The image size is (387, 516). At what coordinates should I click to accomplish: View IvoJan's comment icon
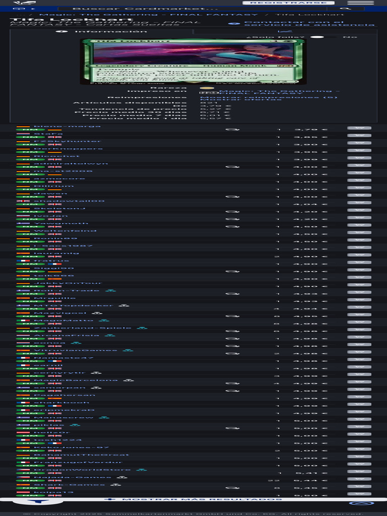click(232, 219)
